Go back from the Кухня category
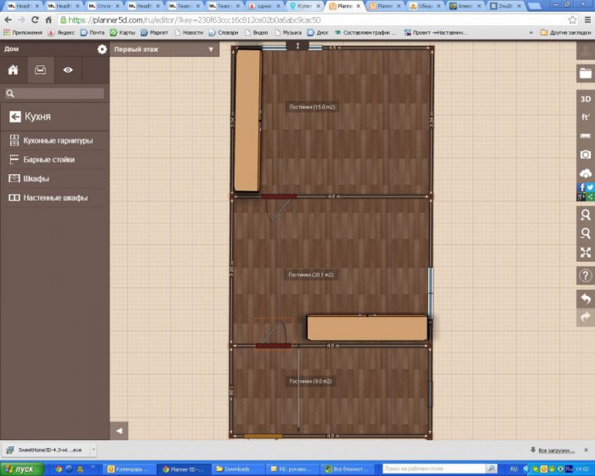595x476 pixels. click(14, 117)
